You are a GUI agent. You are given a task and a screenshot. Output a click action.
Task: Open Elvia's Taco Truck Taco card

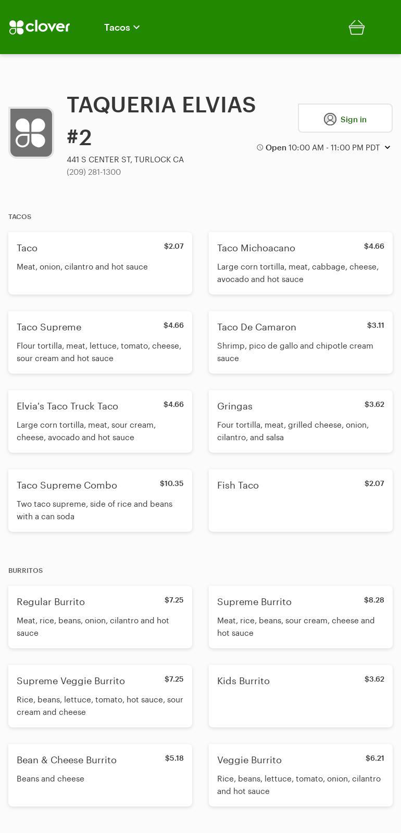(100, 421)
